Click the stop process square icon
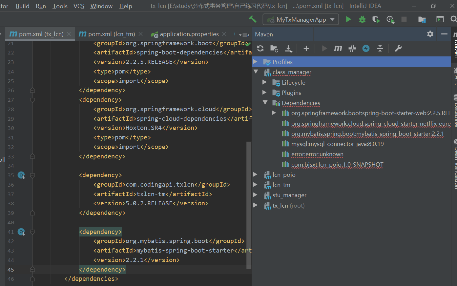The height and width of the screenshot is (286, 457). click(404, 19)
